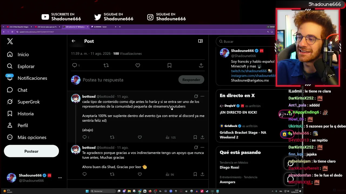This screenshot has width=346, height=194.
Task: Click the Postear button
Action: click(31, 151)
